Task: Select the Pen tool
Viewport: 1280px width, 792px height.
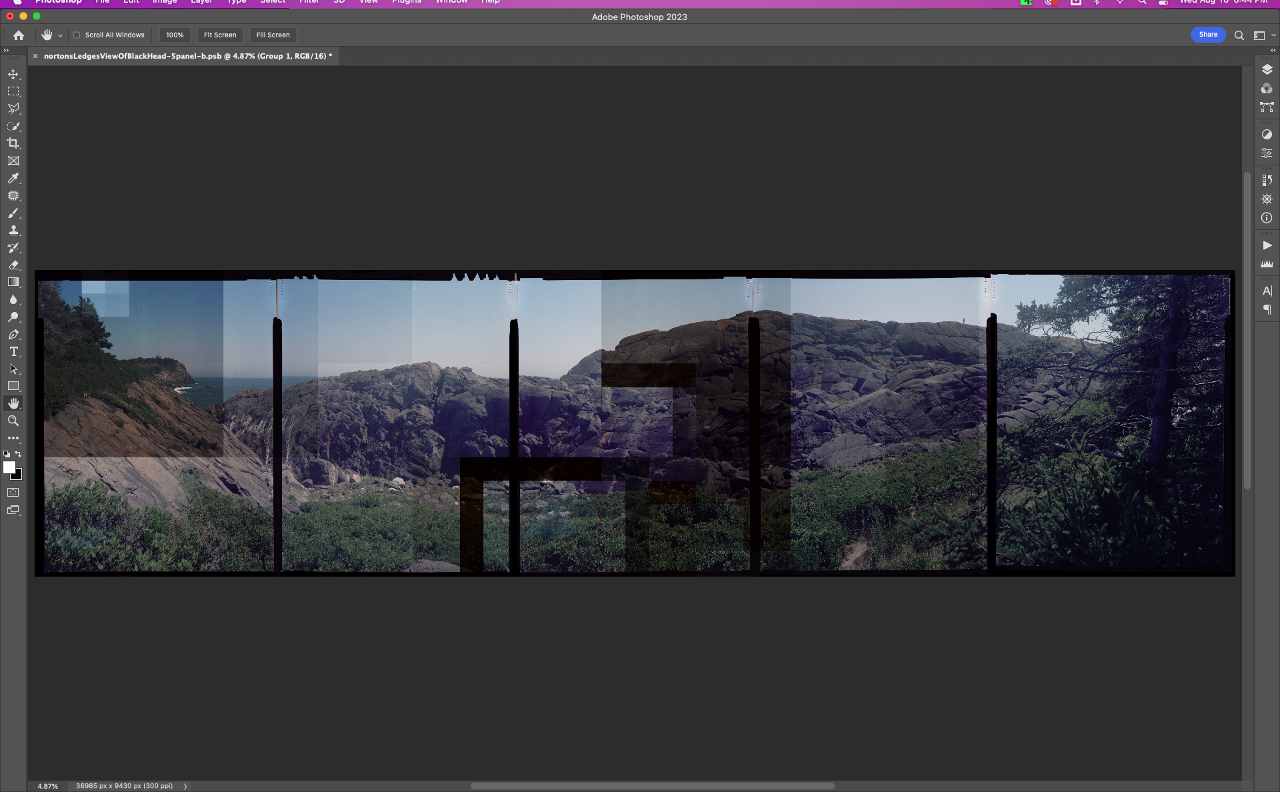Action: point(13,335)
